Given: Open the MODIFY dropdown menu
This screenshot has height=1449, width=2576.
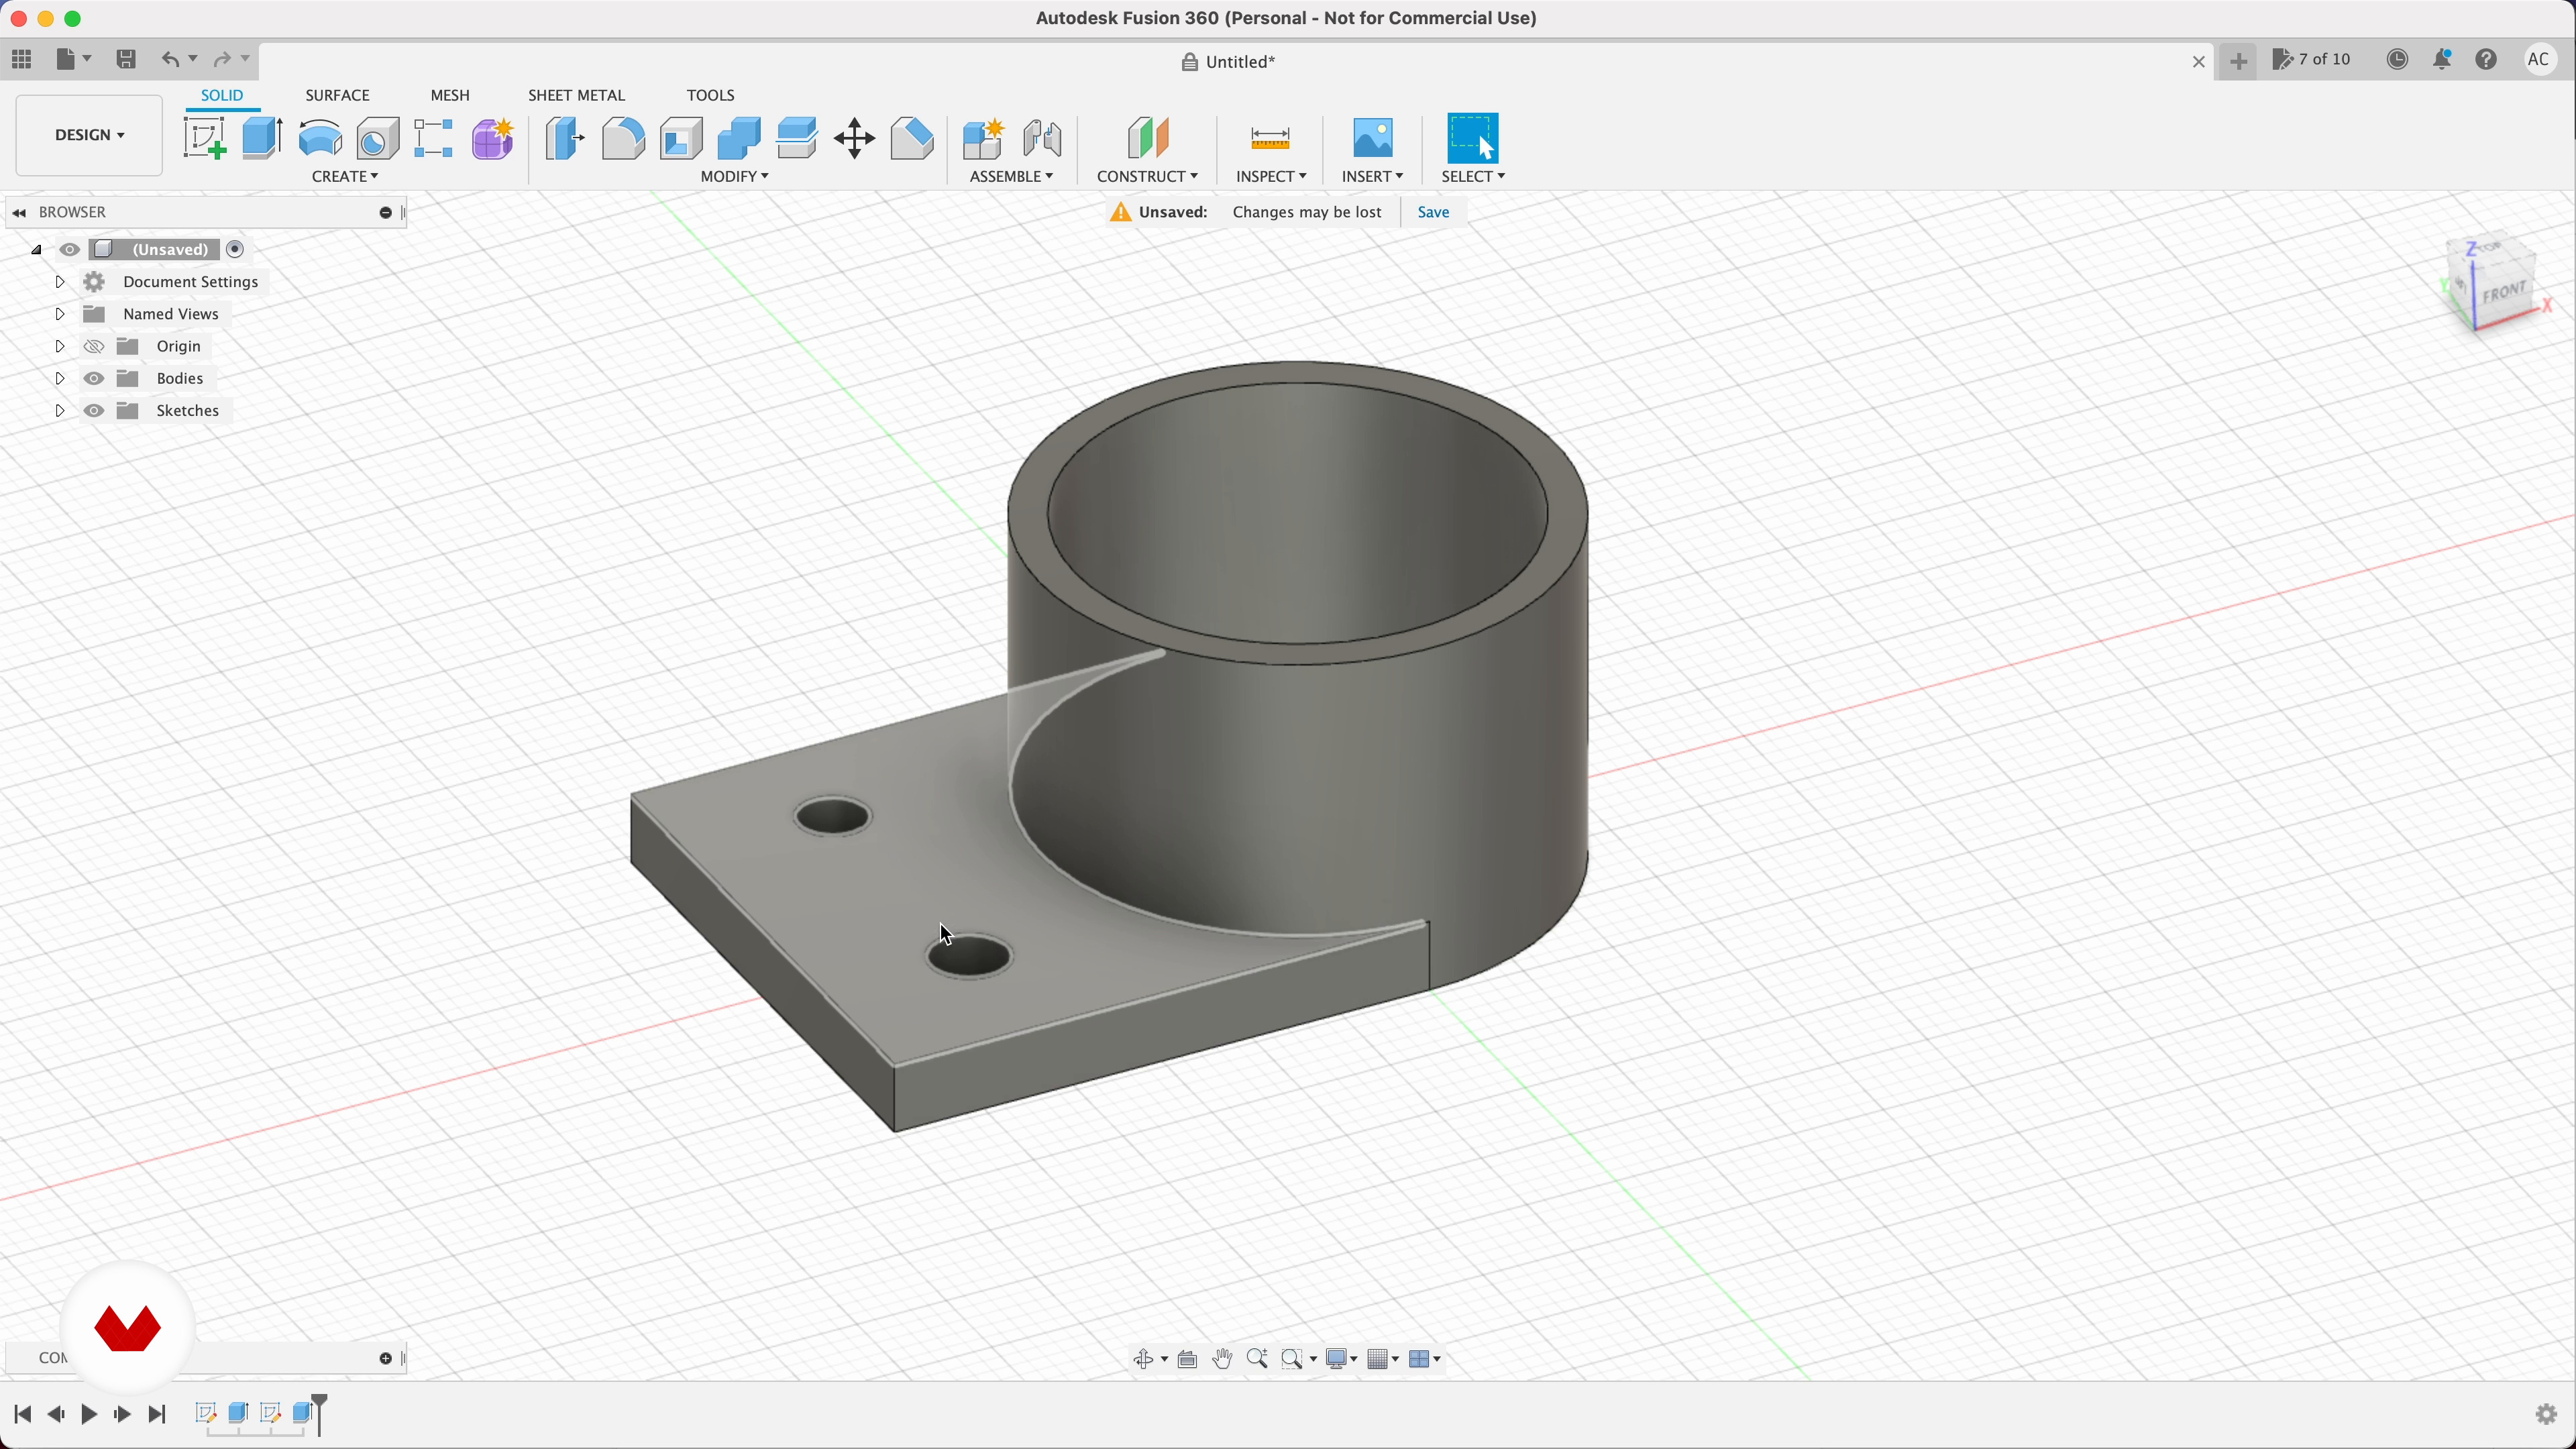Looking at the screenshot, I should (734, 177).
